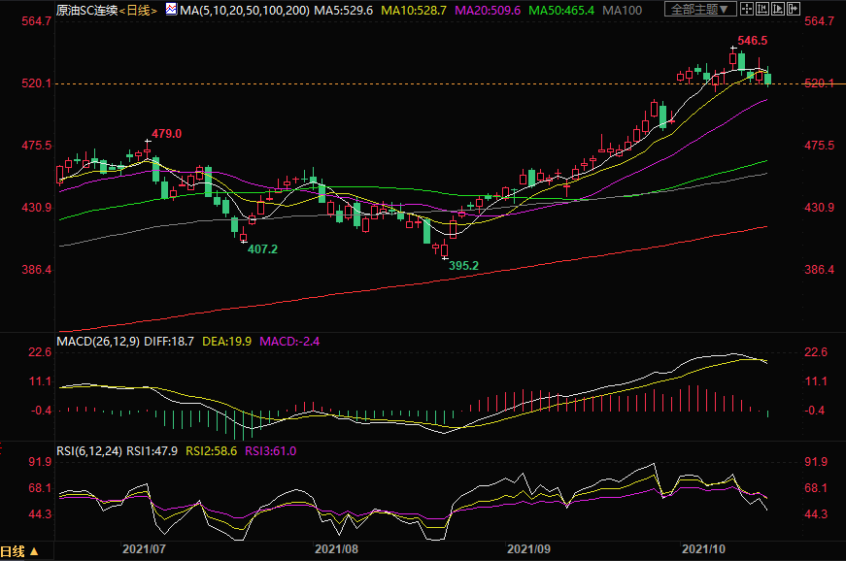Click the last icon in the top-right corner
846x561 pixels.
click(796, 10)
